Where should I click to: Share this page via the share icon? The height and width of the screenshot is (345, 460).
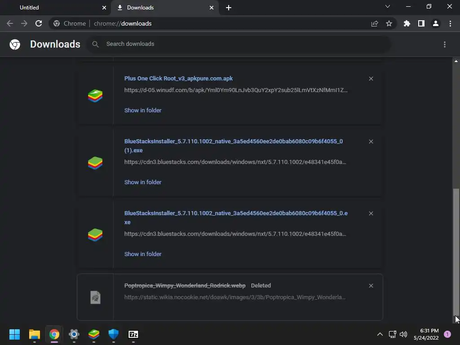click(375, 23)
